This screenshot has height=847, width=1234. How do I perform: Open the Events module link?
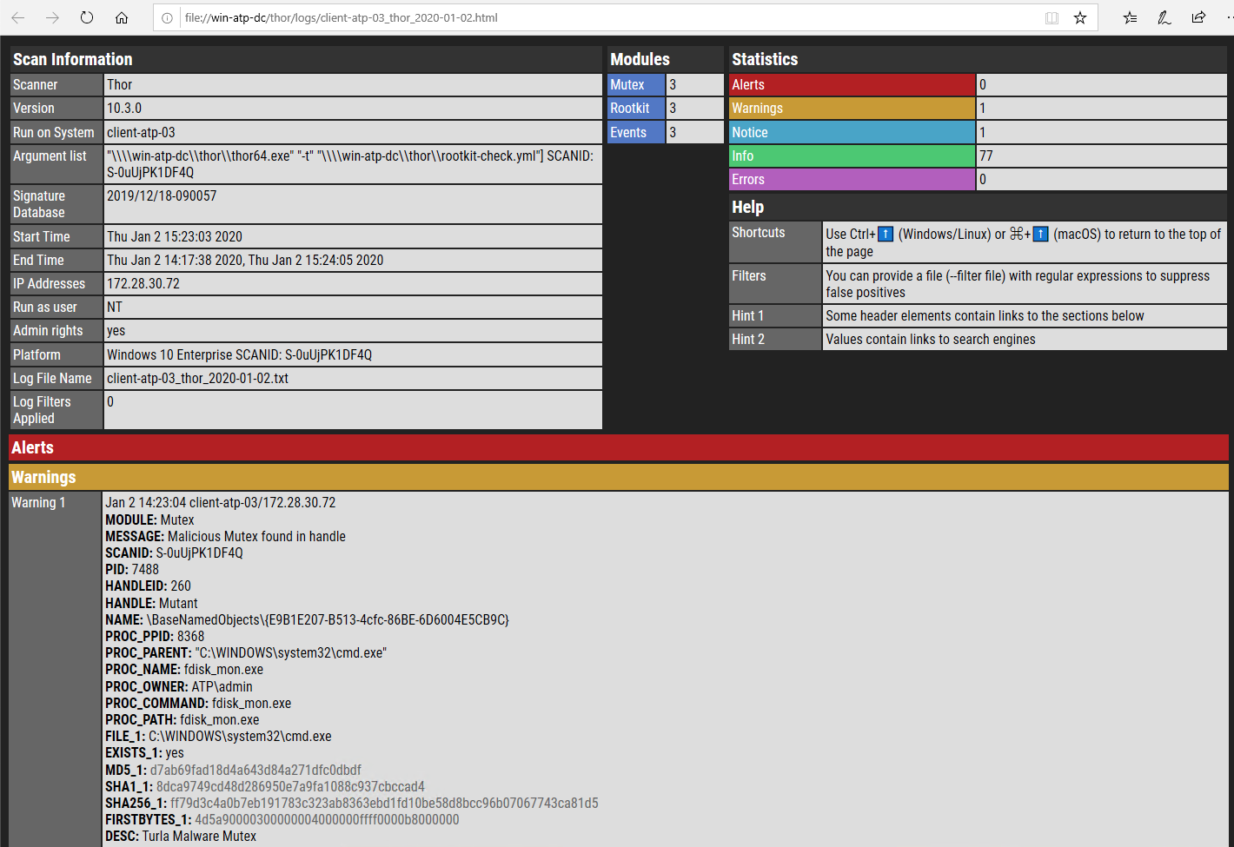628,133
